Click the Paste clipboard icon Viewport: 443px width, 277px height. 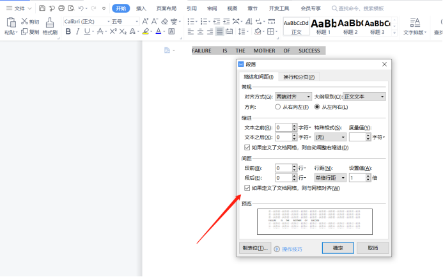11,22
